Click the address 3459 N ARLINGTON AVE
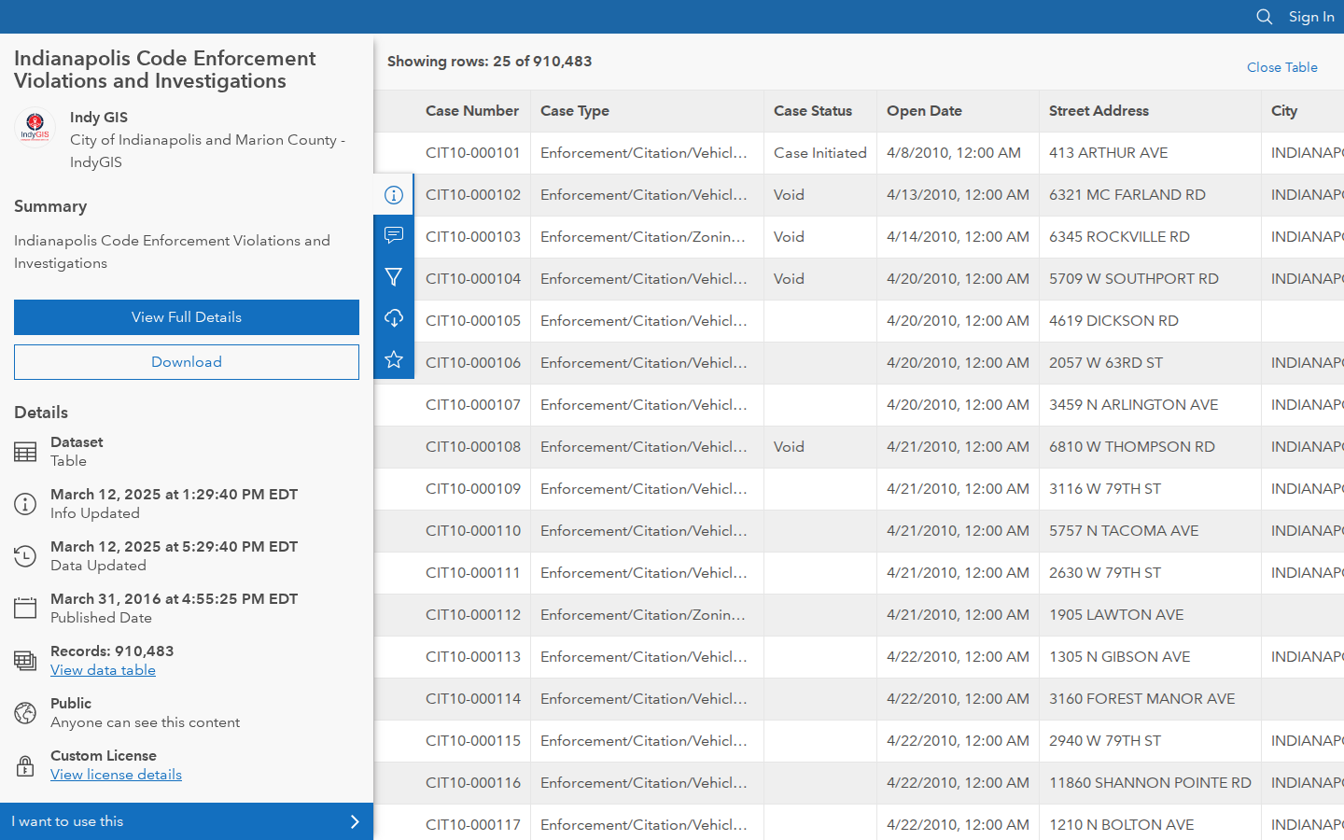 1134,405
